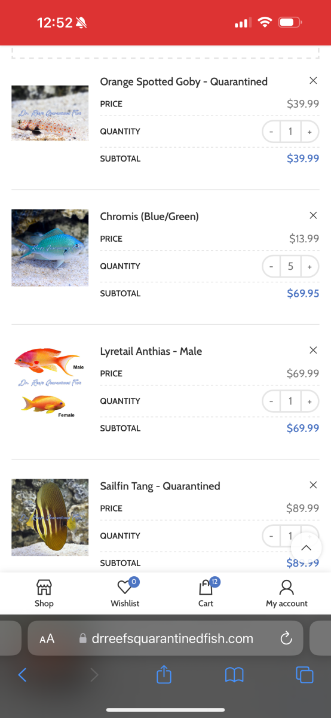Decrease Chromis (Blue/Green) quantity

click(271, 266)
